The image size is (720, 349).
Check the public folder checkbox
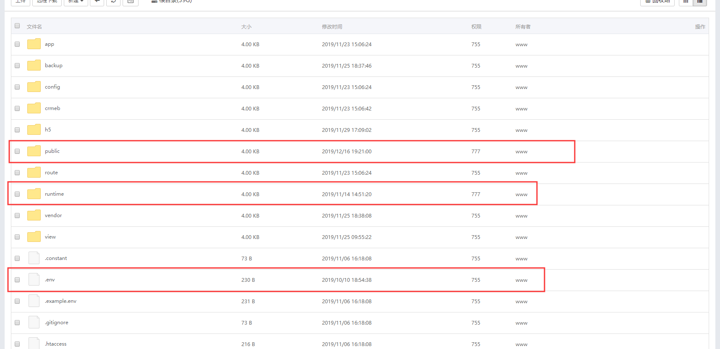pyautogui.click(x=17, y=151)
